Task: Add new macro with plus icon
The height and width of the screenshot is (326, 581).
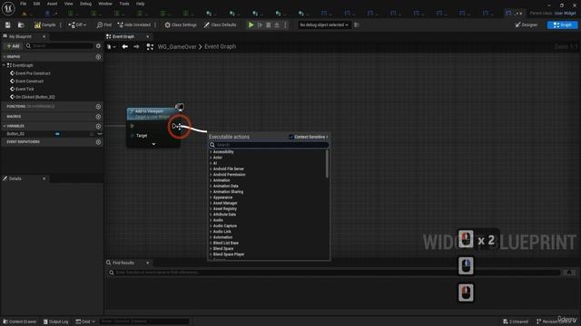Action: pyautogui.click(x=98, y=117)
